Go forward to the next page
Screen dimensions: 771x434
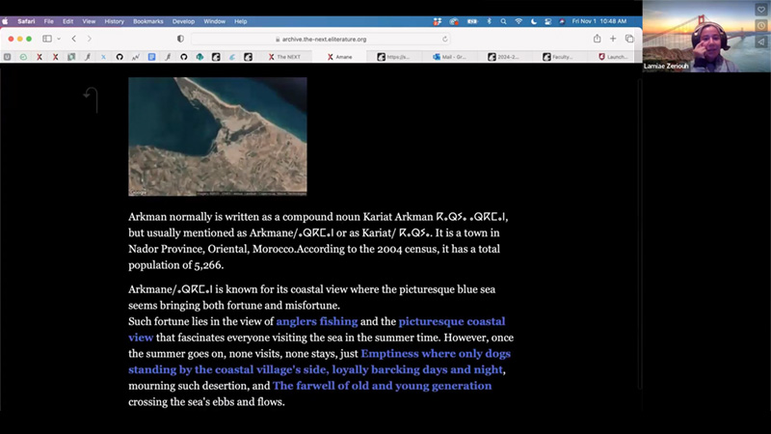89,39
